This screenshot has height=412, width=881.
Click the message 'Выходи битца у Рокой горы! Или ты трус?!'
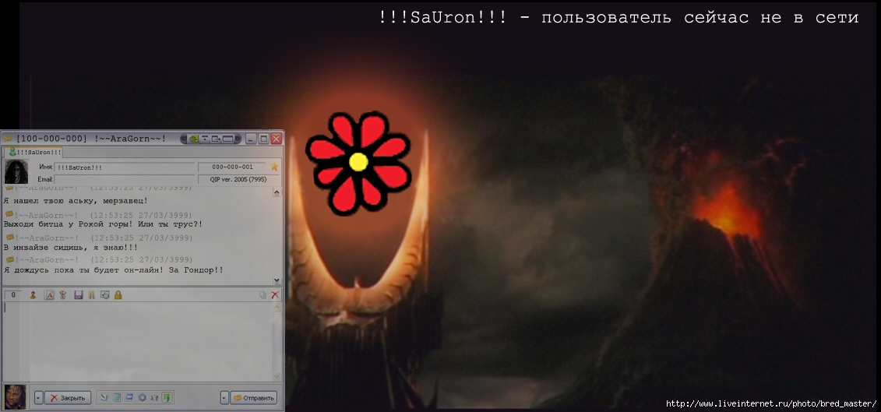[x=104, y=224]
